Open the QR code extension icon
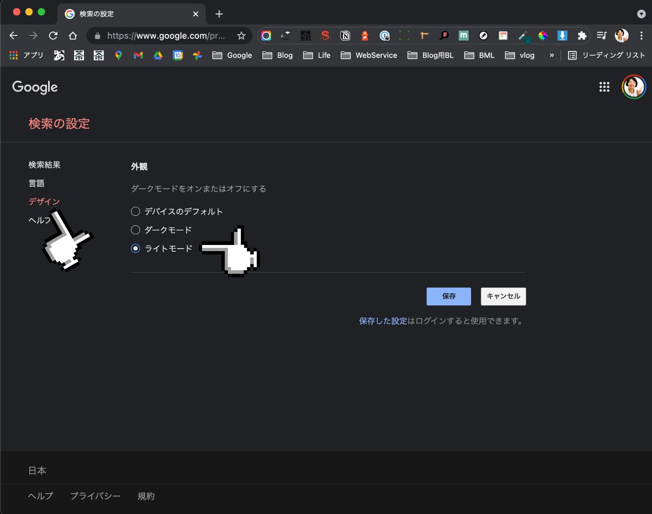This screenshot has height=514, width=652. click(x=306, y=36)
